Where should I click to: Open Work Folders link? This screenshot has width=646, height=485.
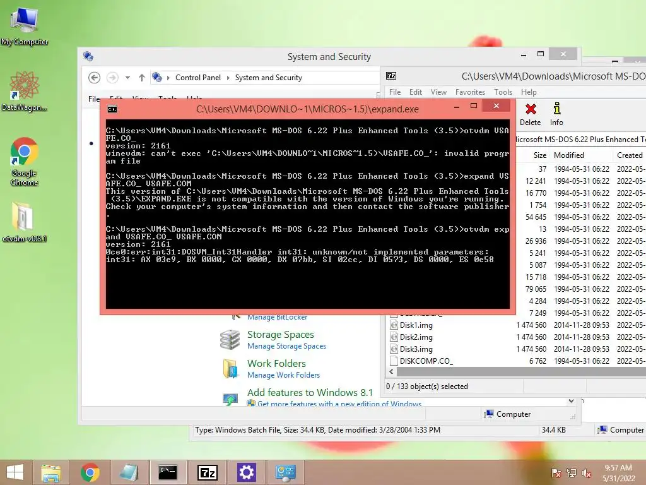276,363
